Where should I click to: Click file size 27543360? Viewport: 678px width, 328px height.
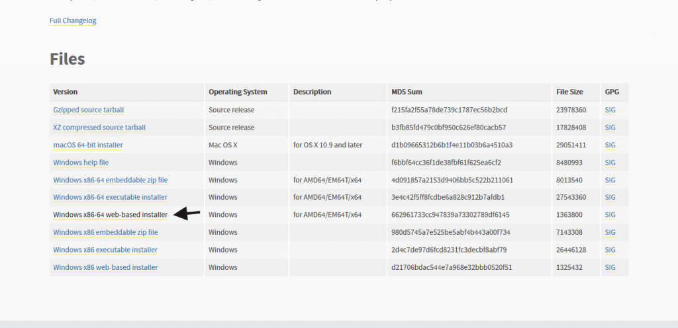pos(571,197)
